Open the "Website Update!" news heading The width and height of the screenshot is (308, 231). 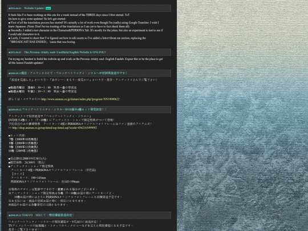click(34, 8)
